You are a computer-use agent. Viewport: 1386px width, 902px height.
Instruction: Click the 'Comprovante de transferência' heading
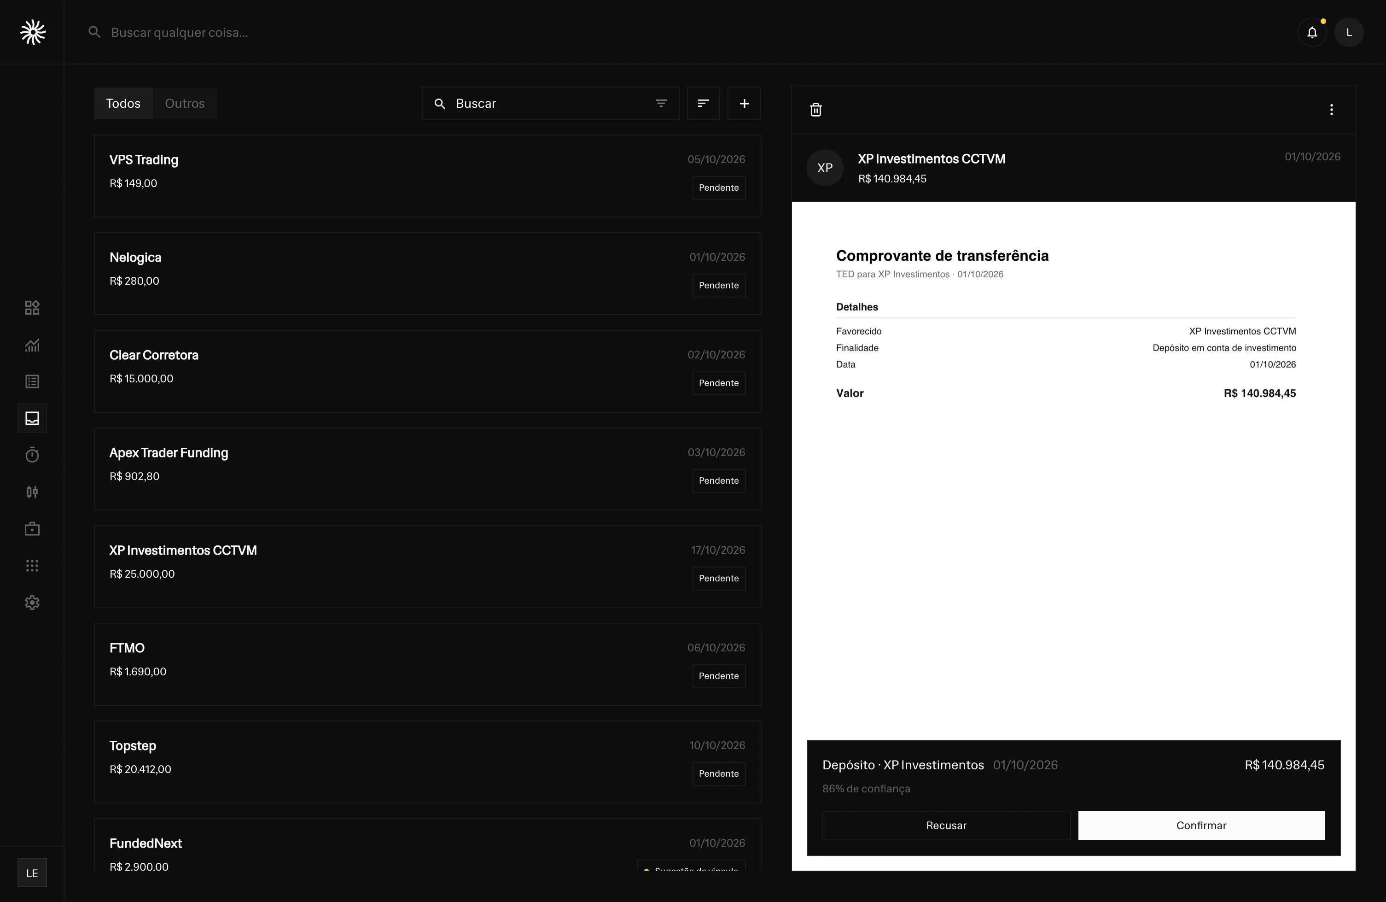coord(942,256)
